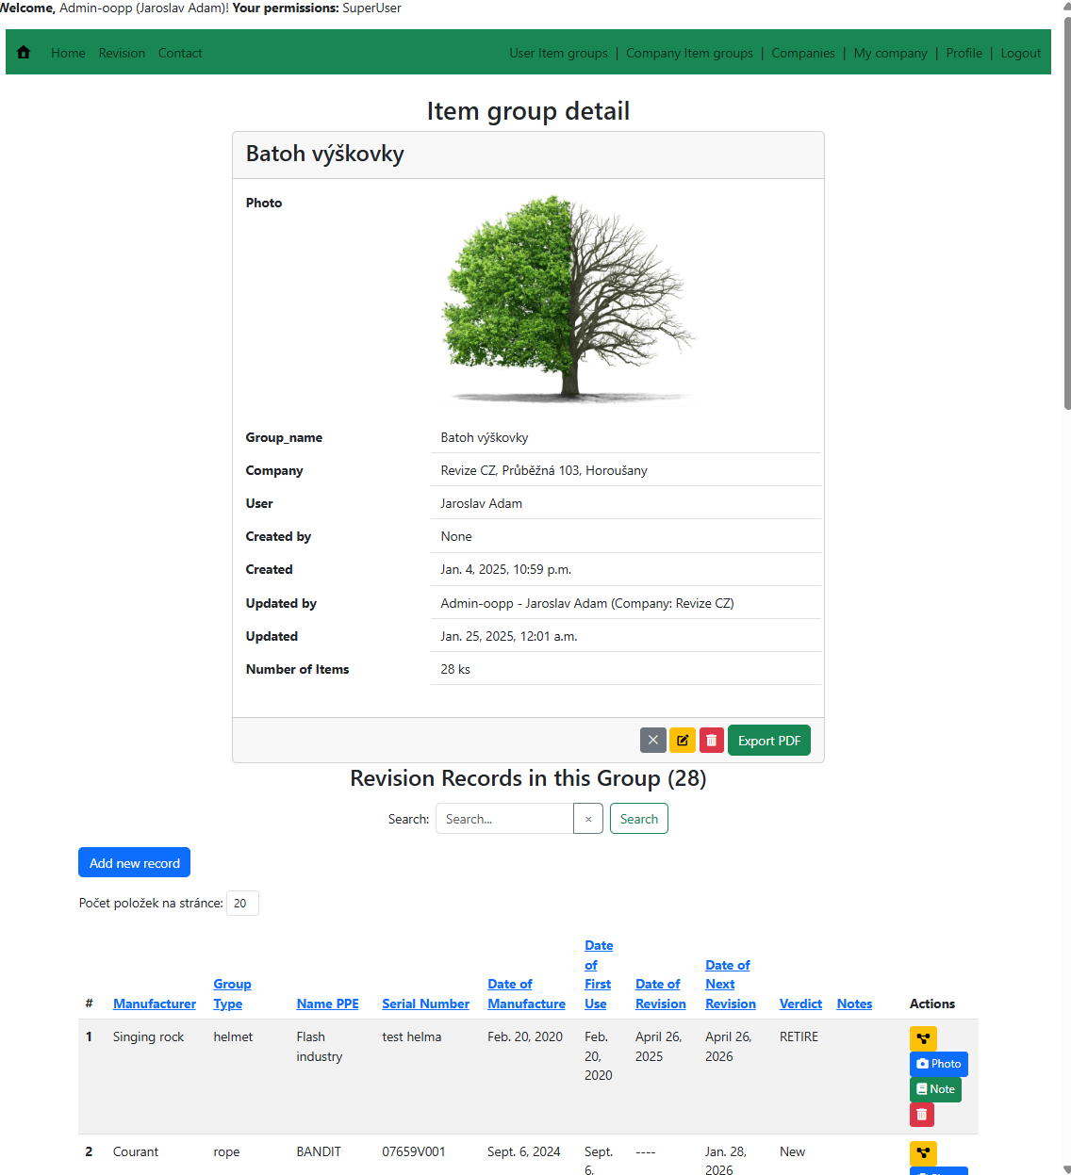
Task: Sort table by Manufacturer column
Action: [x=155, y=1004]
